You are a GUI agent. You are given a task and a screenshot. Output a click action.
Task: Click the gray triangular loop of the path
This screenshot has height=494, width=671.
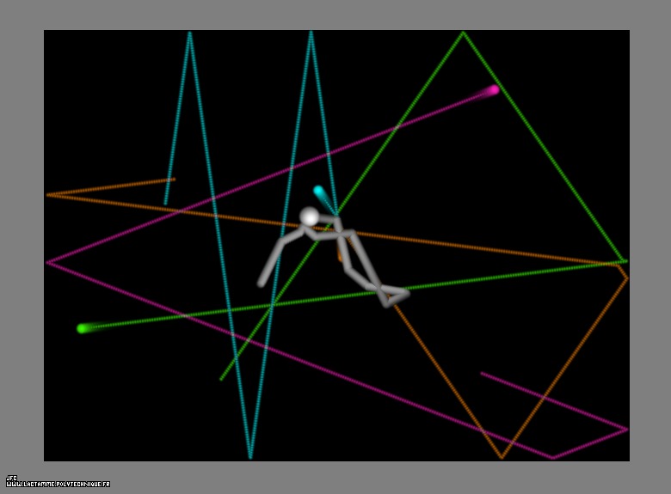click(x=393, y=295)
